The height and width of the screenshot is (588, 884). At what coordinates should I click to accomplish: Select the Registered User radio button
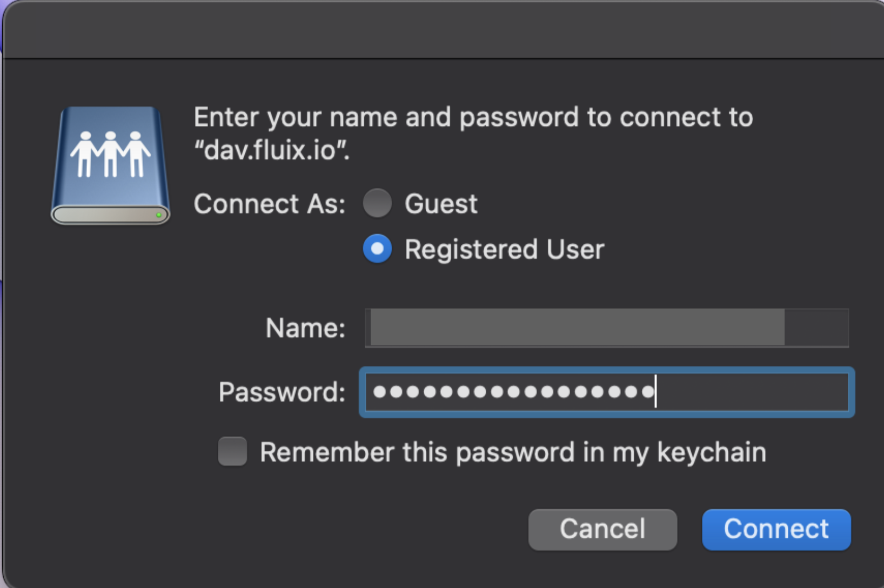[x=377, y=249]
